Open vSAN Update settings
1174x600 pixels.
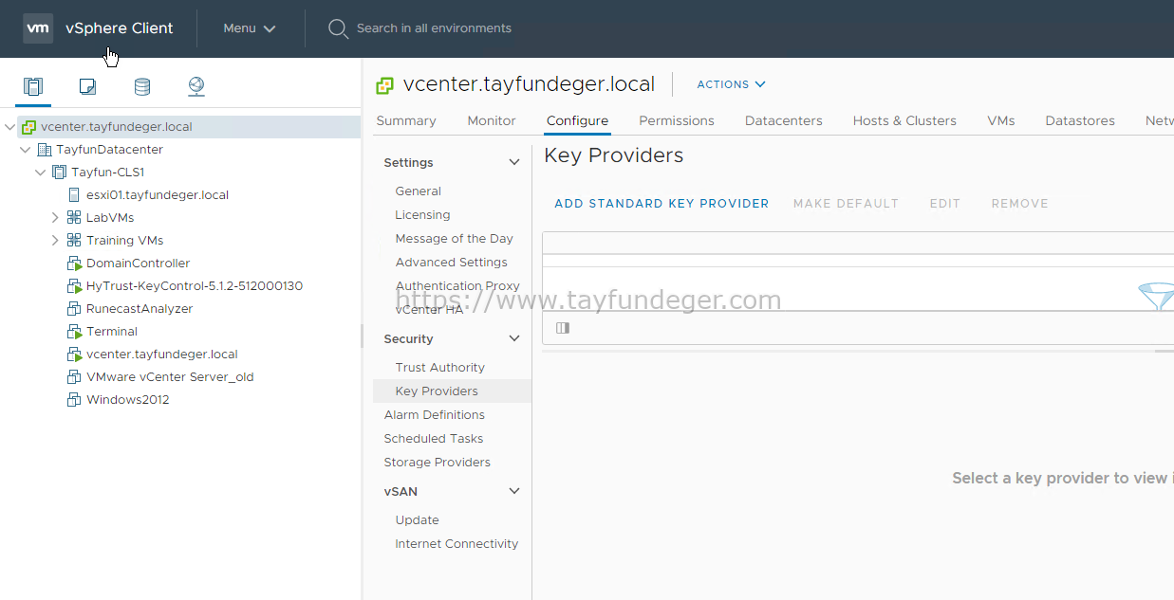coord(418,520)
